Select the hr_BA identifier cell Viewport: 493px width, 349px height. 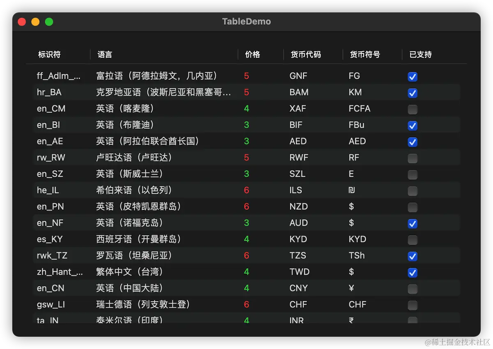[49, 92]
